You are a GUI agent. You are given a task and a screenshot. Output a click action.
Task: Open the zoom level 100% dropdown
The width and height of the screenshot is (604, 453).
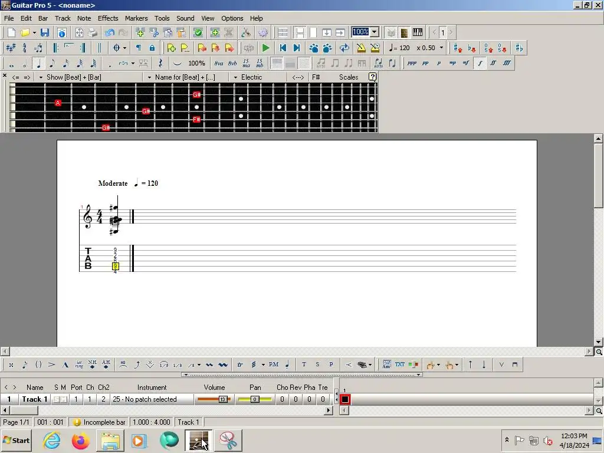point(375,32)
